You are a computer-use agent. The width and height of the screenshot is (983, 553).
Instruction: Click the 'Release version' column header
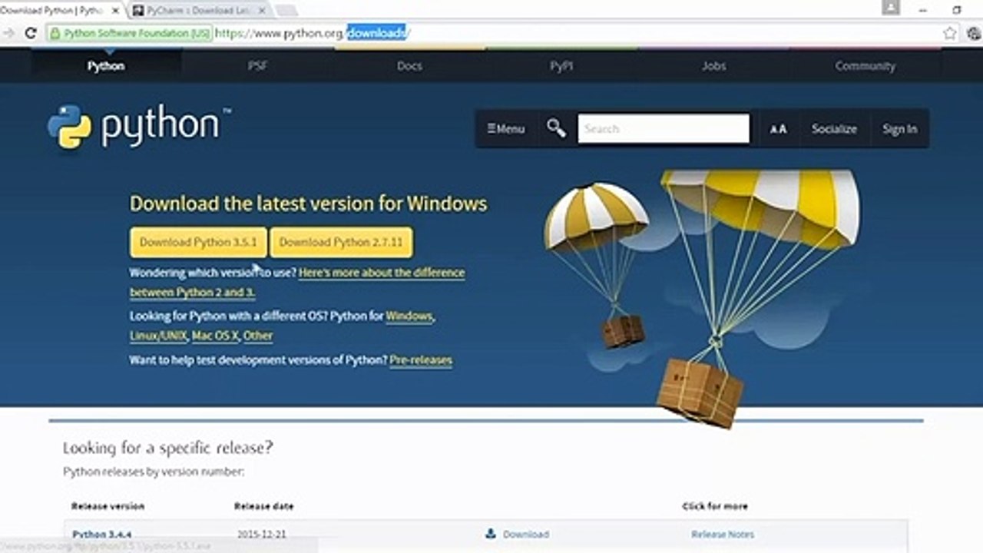(108, 506)
